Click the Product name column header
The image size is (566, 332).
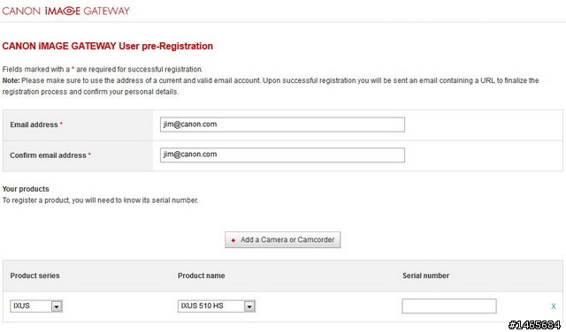(202, 275)
